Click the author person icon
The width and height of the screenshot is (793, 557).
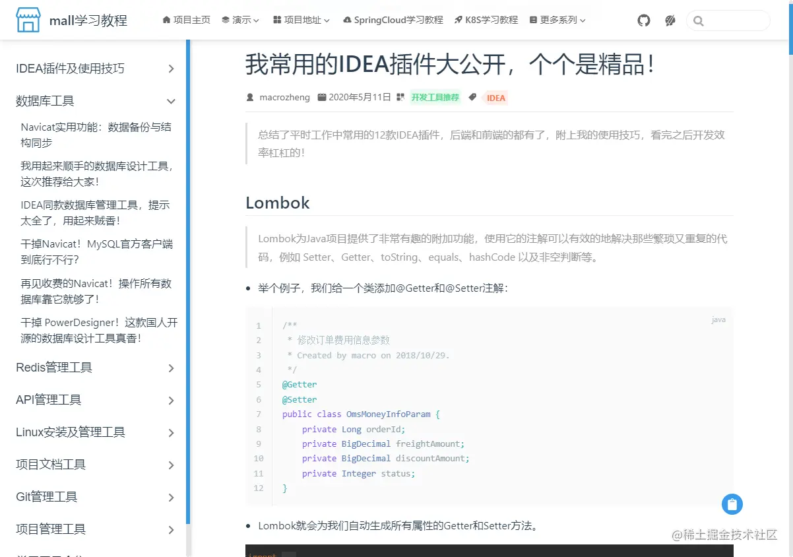[250, 98]
